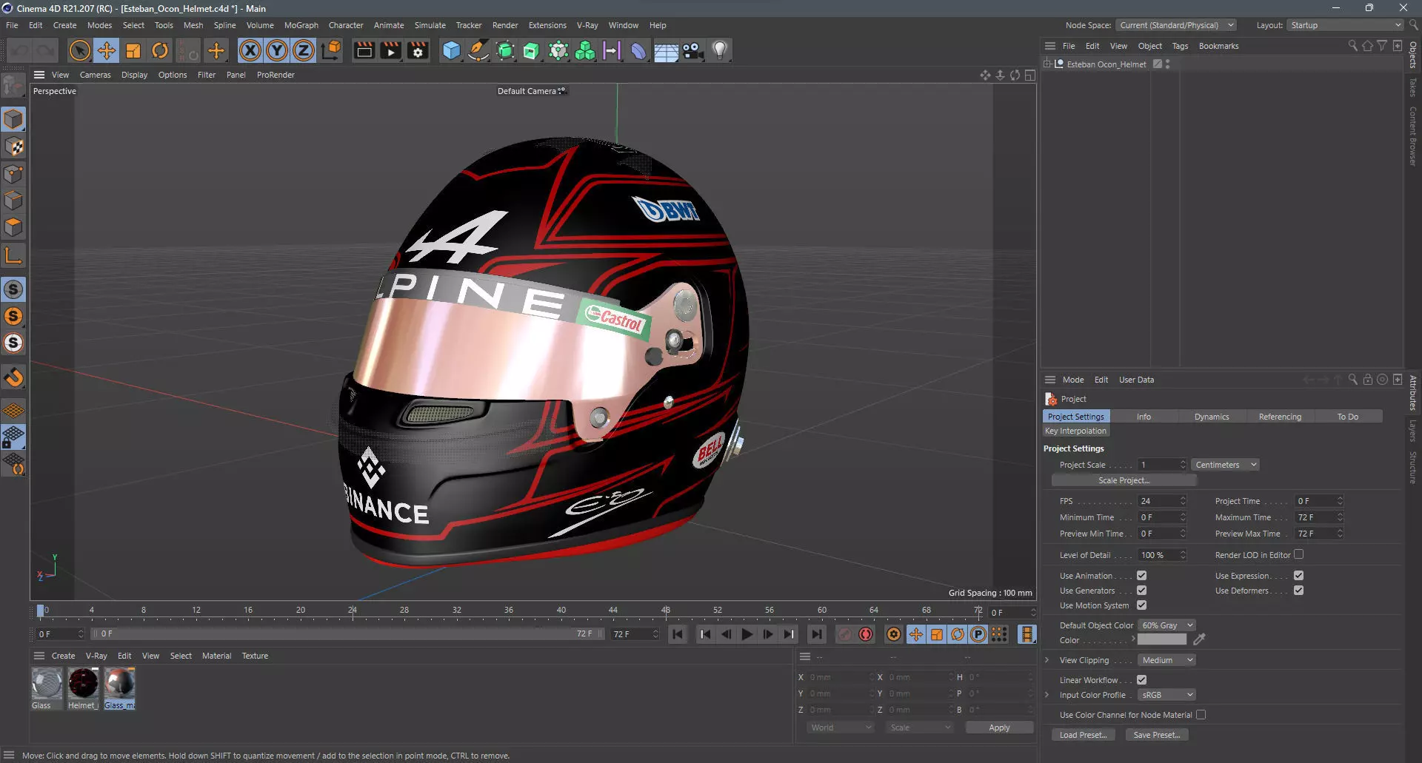
Task: Add a Subdivision Surface generator
Action: coord(505,50)
